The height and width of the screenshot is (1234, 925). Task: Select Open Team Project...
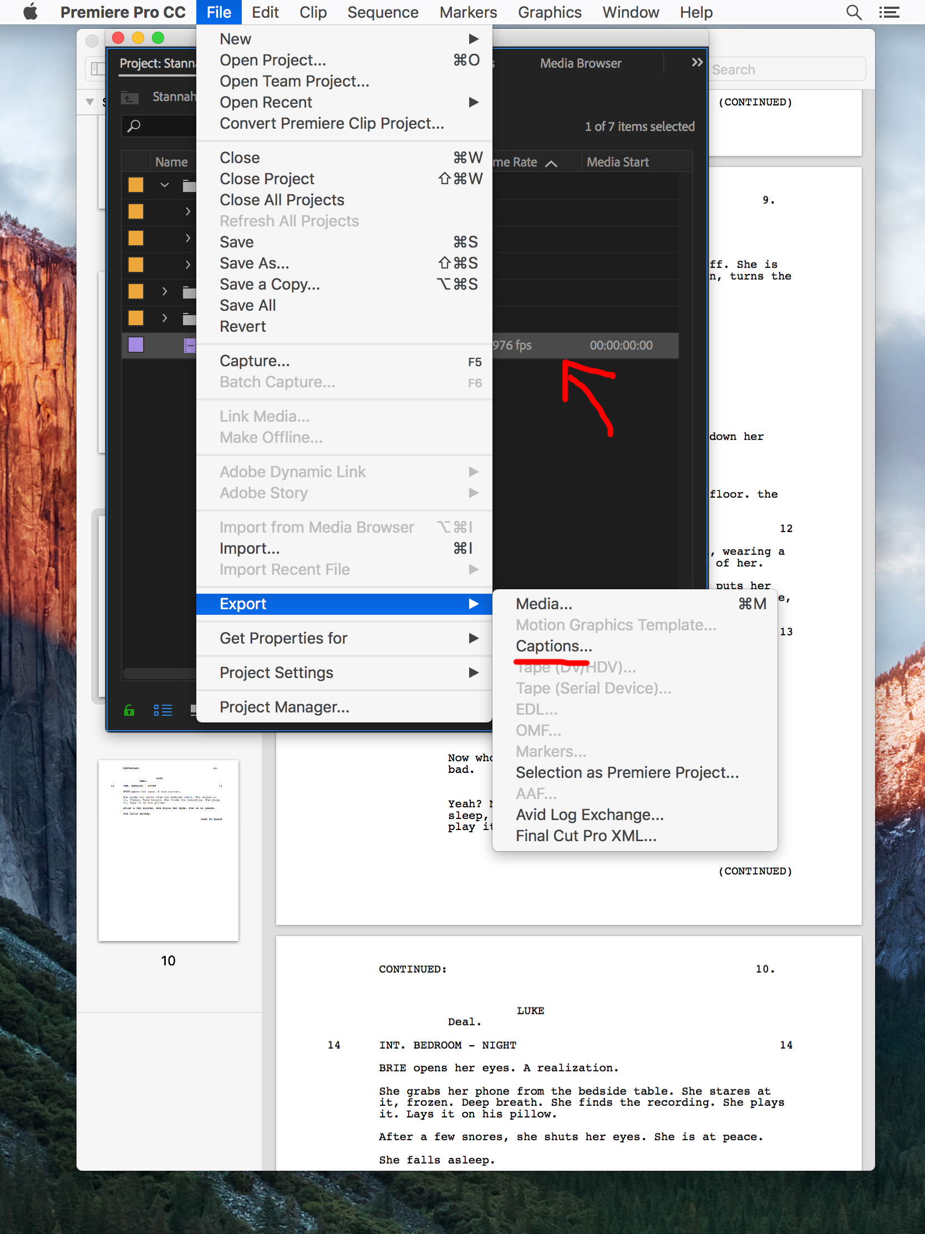point(344,82)
